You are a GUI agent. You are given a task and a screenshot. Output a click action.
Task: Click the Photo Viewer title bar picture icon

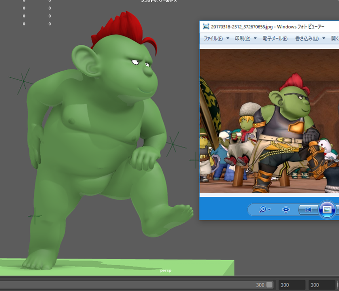pos(206,26)
